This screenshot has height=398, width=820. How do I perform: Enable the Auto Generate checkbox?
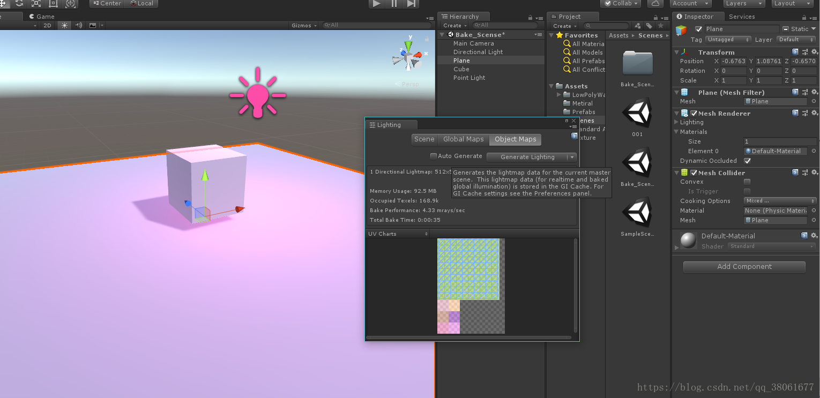[434, 156]
